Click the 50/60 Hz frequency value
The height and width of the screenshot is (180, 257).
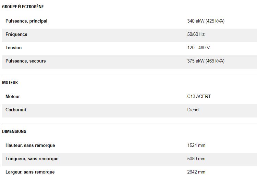[196, 34]
